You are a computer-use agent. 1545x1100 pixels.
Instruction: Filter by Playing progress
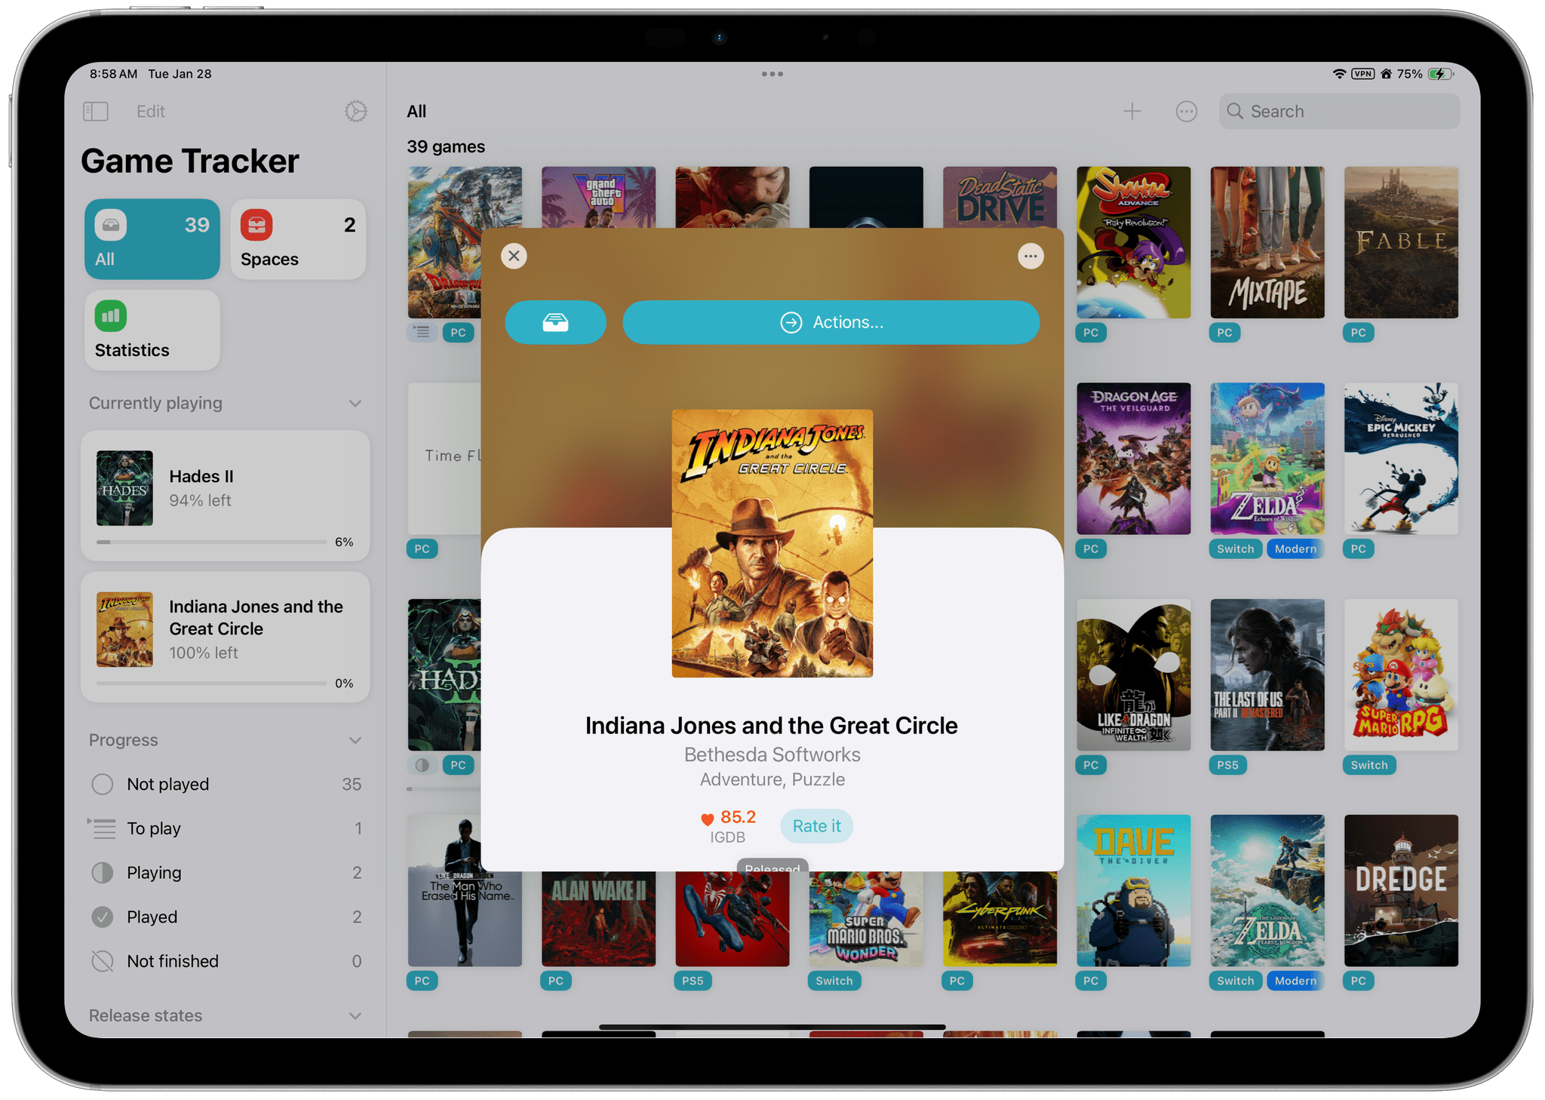click(226, 873)
